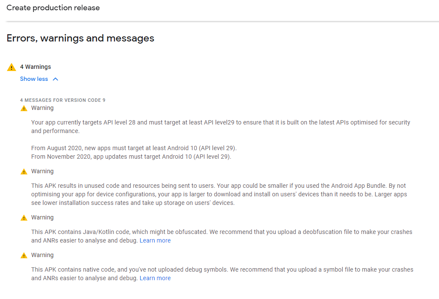Collapse warnings with the Show less link
439x299 pixels.
34,79
